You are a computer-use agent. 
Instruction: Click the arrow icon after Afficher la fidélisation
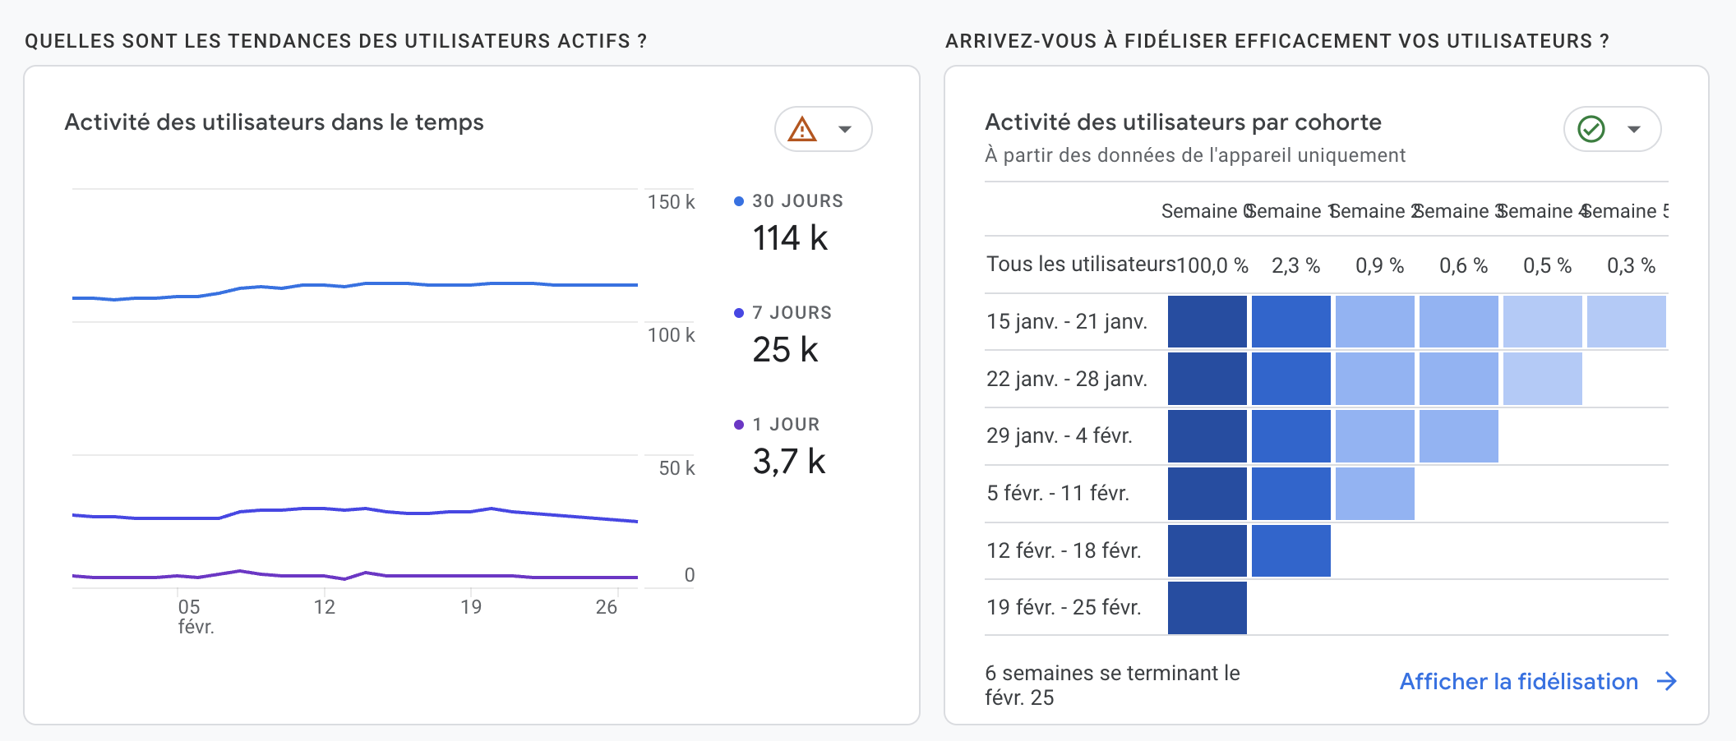pos(1667,681)
